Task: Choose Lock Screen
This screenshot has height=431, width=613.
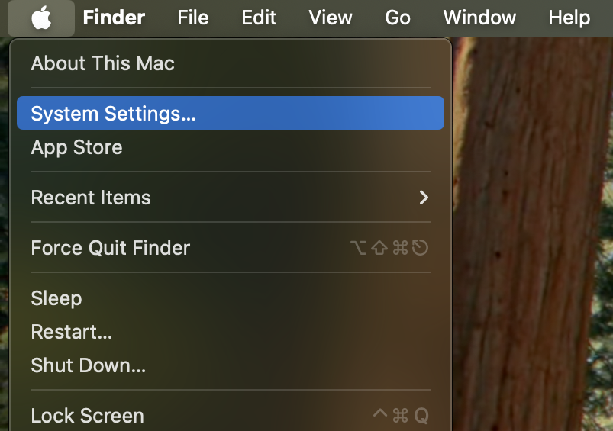Action: pyautogui.click(x=87, y=416)
